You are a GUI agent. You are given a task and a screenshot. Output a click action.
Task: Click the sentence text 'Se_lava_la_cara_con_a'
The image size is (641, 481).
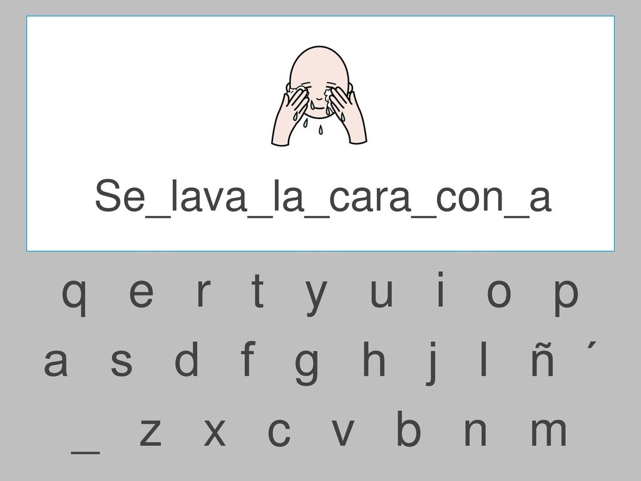(323, 197)
